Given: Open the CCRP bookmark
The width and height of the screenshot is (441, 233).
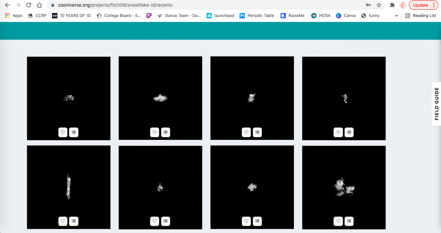Looking at the screenshot, I should point(37,16).
